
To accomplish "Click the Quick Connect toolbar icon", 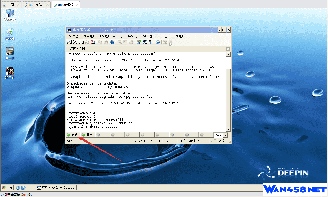I will (x=75, y=42).
